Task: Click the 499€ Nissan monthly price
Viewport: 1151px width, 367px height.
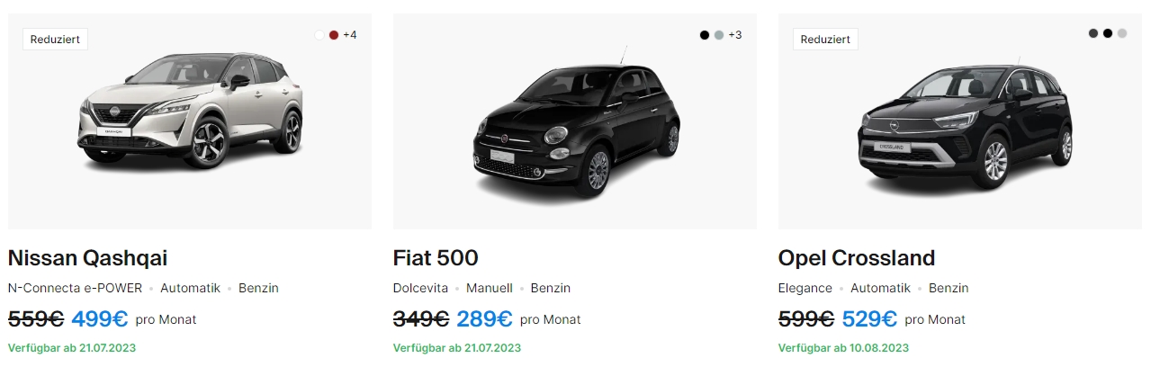Action: 99,318
